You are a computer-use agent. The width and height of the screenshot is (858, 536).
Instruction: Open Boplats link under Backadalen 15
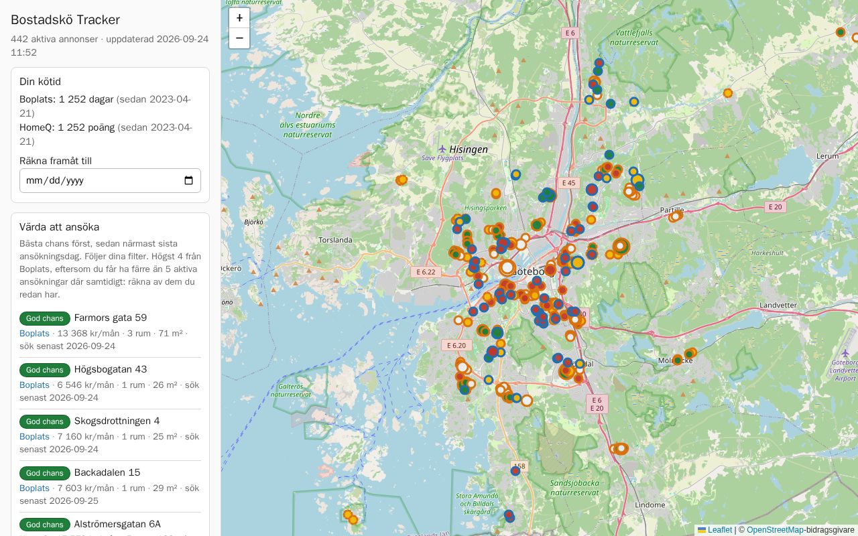(x=34, y=488)
